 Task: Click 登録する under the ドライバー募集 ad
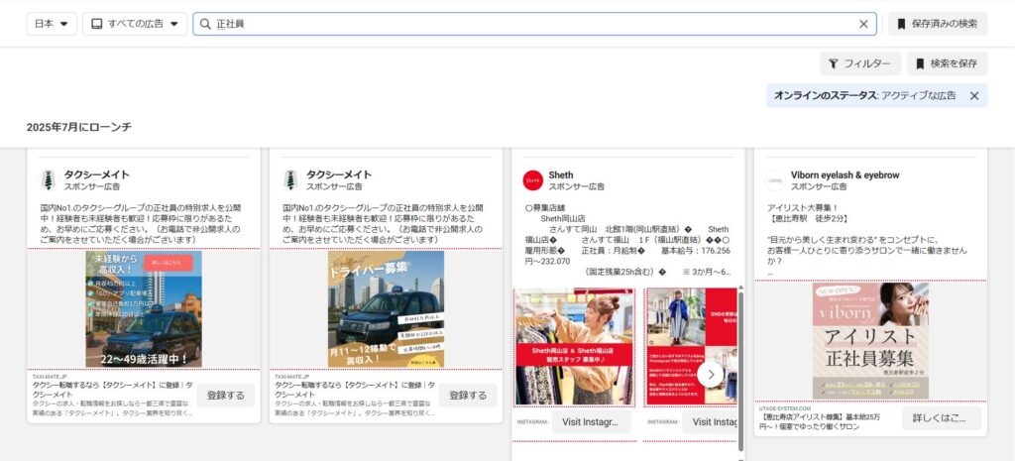[x=468, y=395]
